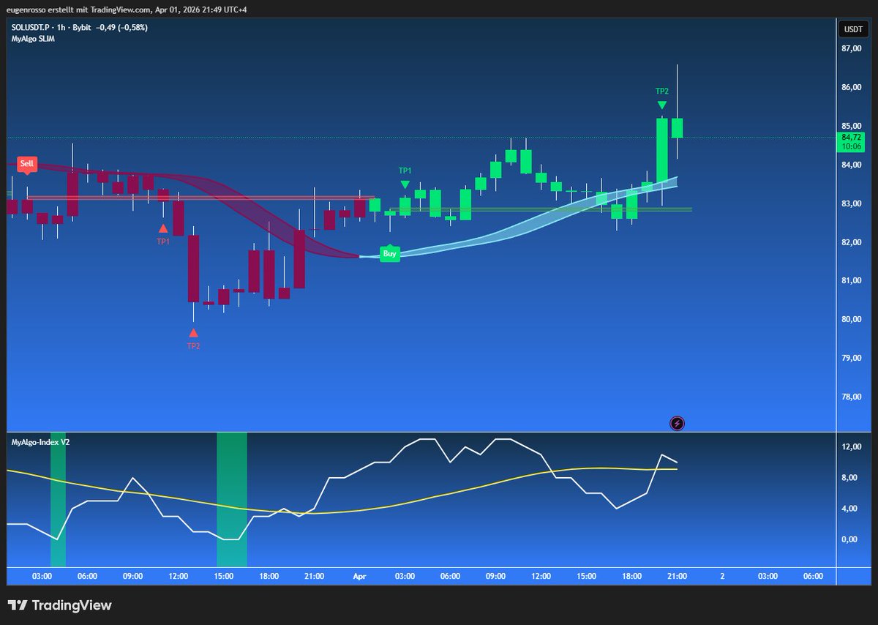Click the 83,00 price axis label
Viewport: 878px width, 625px height.
tap(852, 203)
